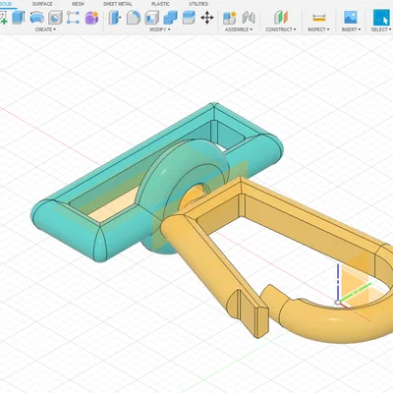Expand the SELECT dropdown
The height and width of the screenshot is (393, 393).
click(x=381, y=29)
